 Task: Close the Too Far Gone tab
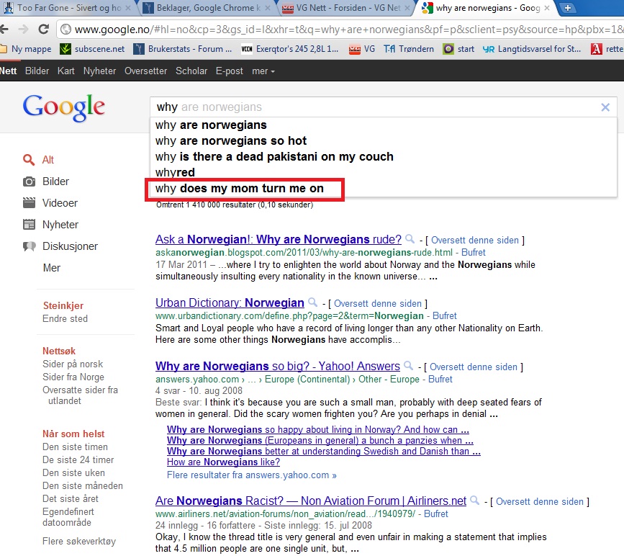coord(127,8)
